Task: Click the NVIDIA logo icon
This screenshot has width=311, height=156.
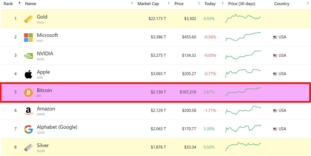Action: [29, 56]
